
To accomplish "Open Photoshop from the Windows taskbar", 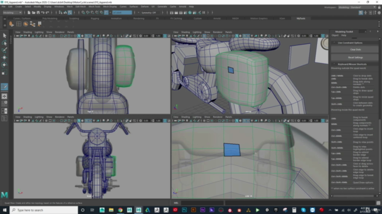I will pyautogui.click(x=184, y=210).
